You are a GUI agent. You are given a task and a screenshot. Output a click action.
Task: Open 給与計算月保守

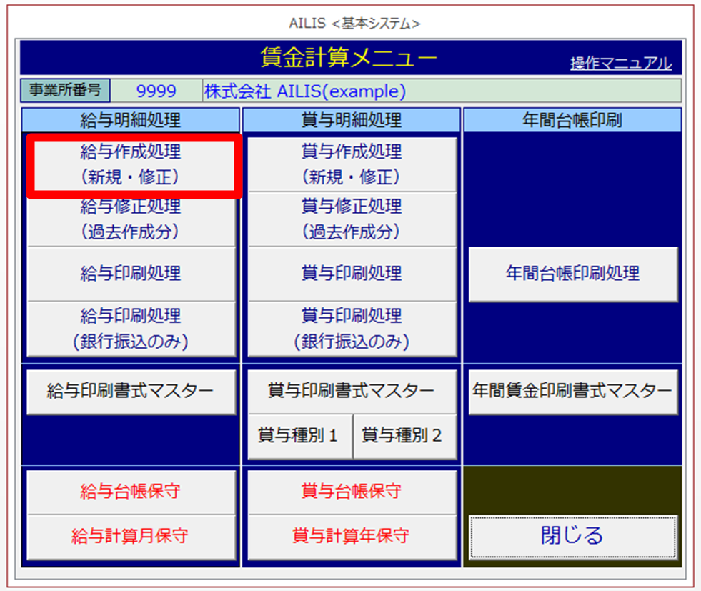131,537
